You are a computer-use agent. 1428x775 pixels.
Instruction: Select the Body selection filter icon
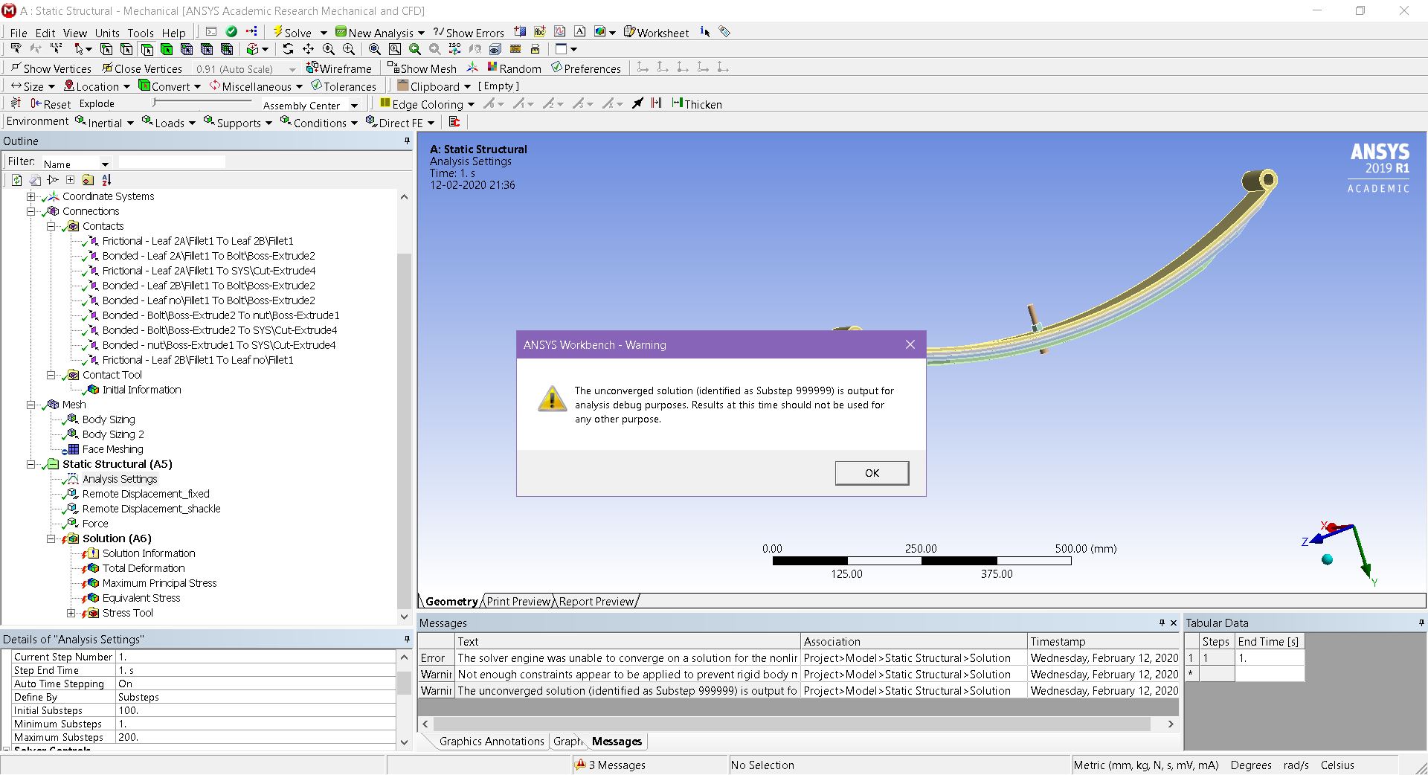click(x=167, y=49)
